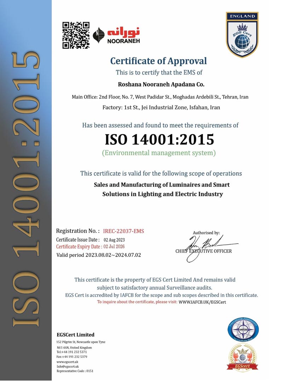
Task: Click fax number '+44 191 232 5379'
Action: (x=75, y=357)
